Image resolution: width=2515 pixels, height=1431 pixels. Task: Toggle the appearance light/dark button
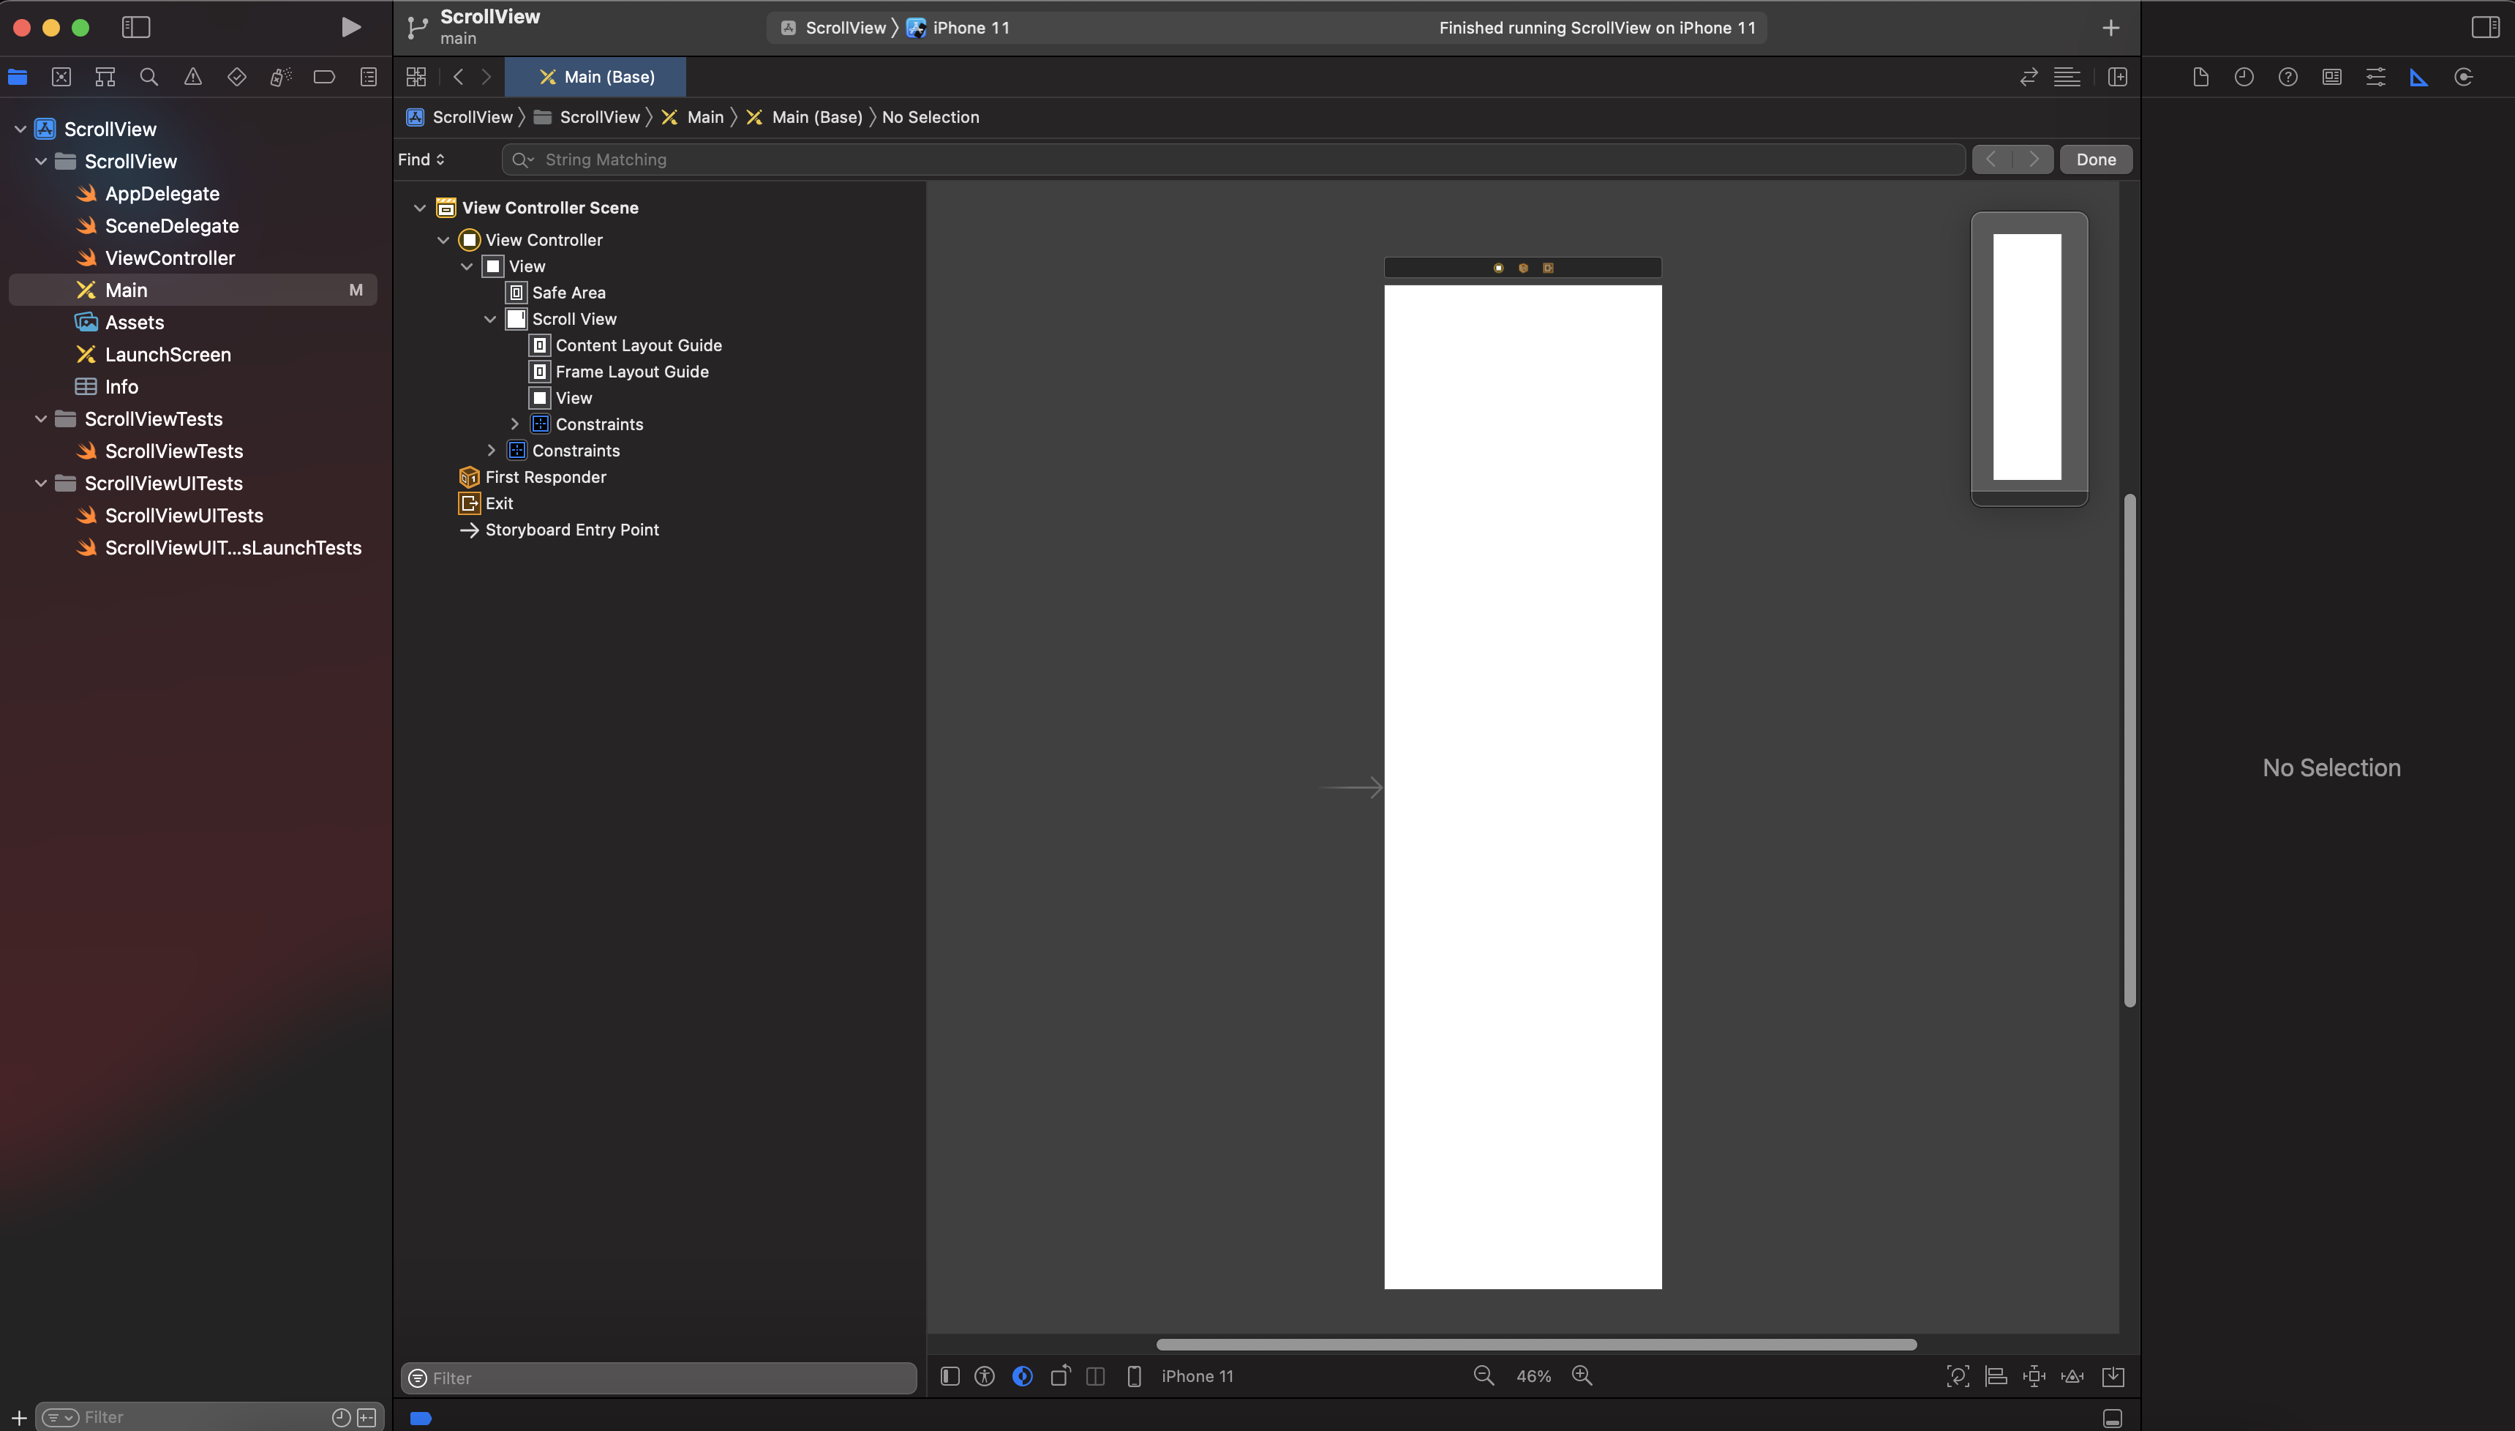click(1023, 1376)
